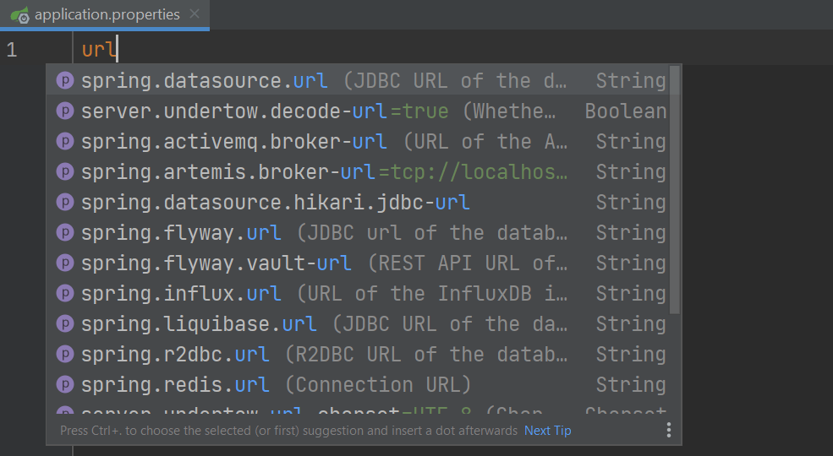833x456 pixels.
Task: Click line number 1 in the gutter
Action: tap(12, 50)
